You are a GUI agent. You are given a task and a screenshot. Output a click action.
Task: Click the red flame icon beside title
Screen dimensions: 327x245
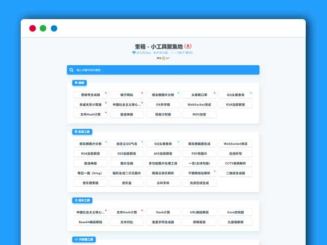point(188,46)
